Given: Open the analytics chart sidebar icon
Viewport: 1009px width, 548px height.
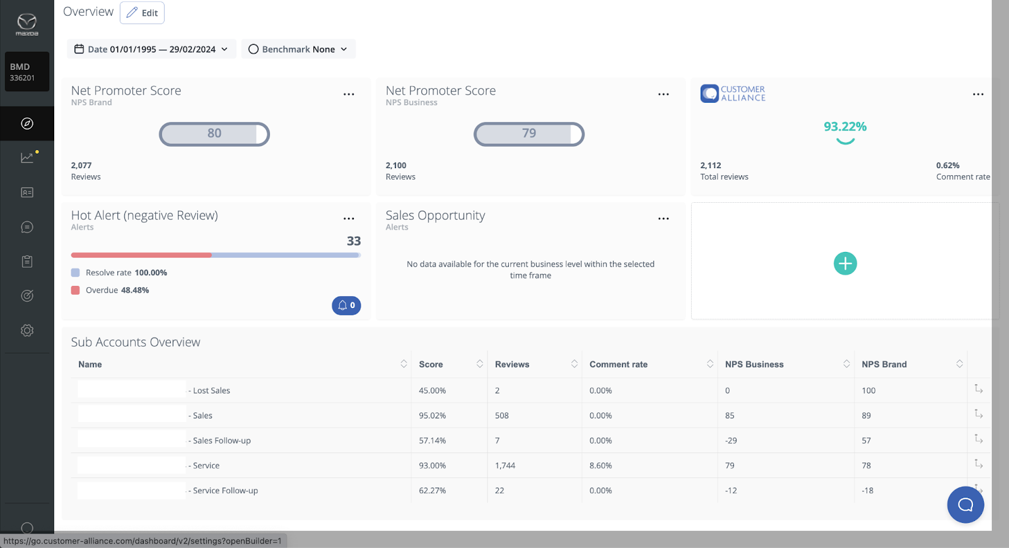Looking at the screenshot, I should pyautogui.click(x=27, y=157).
